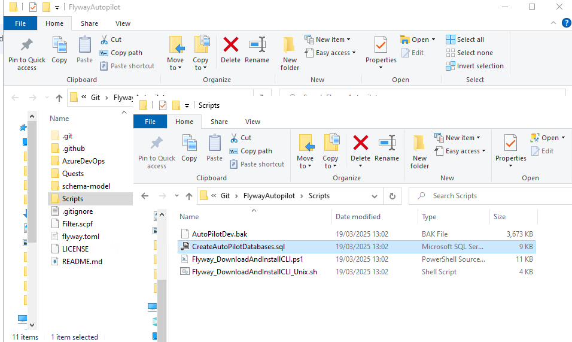Viewport: 572px width, 342px height.
Task: Open New item dropdown in the Scripts window
Action: pos(459,138)
